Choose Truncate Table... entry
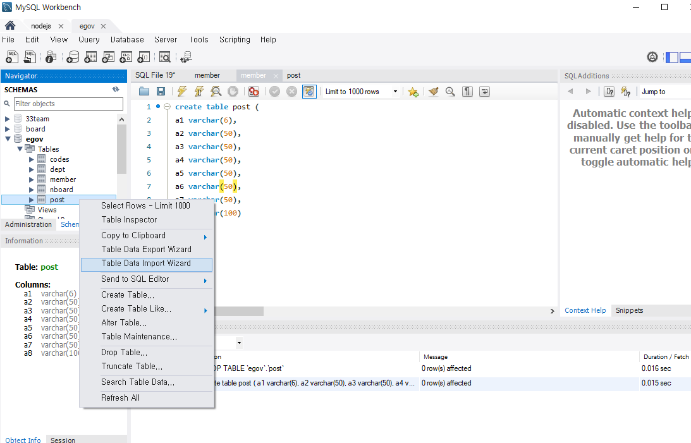Viewport: 691px width, 443px height. [147, 367]
